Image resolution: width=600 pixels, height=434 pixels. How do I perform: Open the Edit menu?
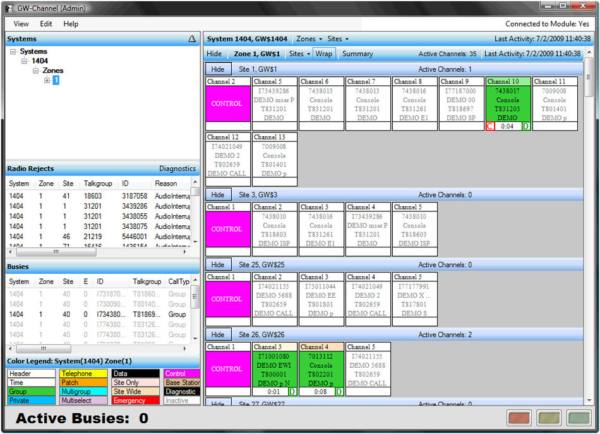pos(45,24)
